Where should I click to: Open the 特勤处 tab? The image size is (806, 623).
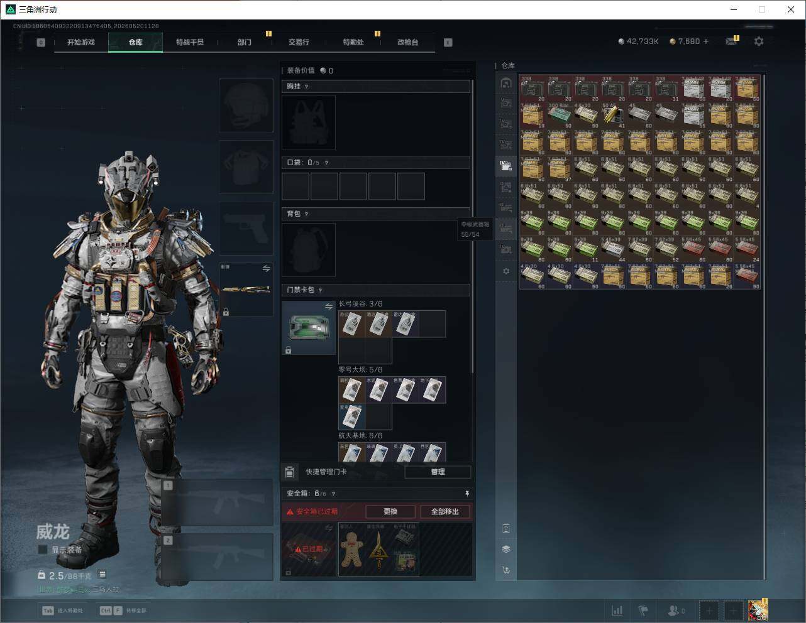coord(353,42)
